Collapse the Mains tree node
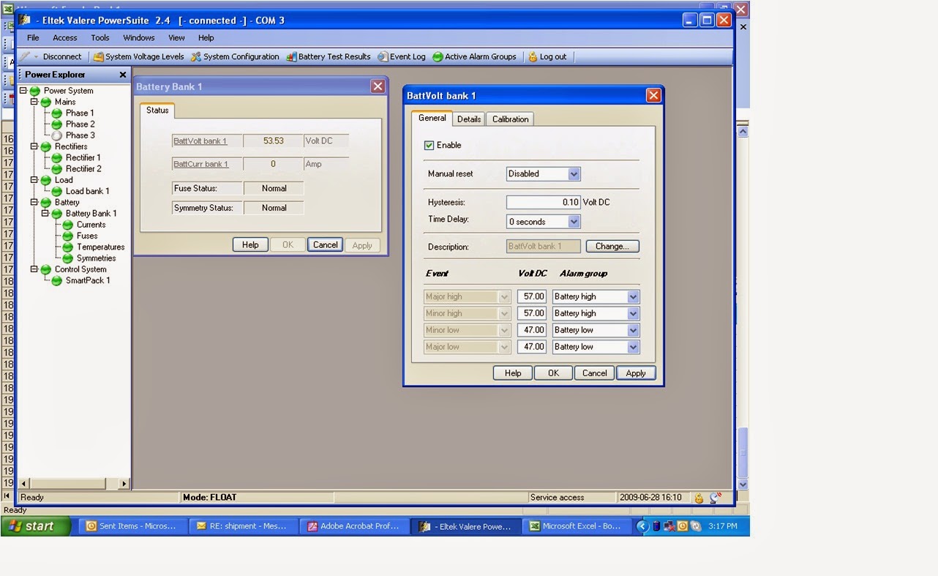 (34, 102)
